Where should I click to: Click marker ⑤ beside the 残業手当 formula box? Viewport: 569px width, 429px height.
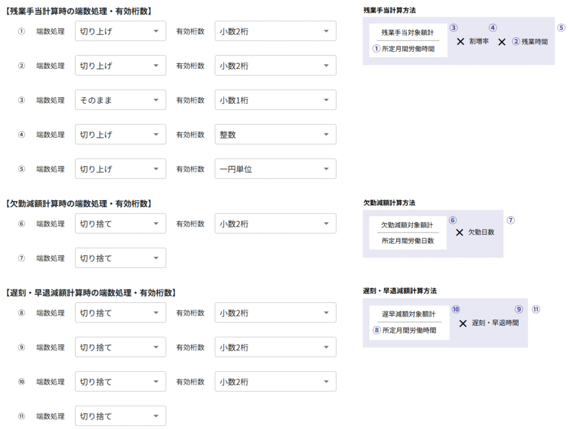pos(561,28)
